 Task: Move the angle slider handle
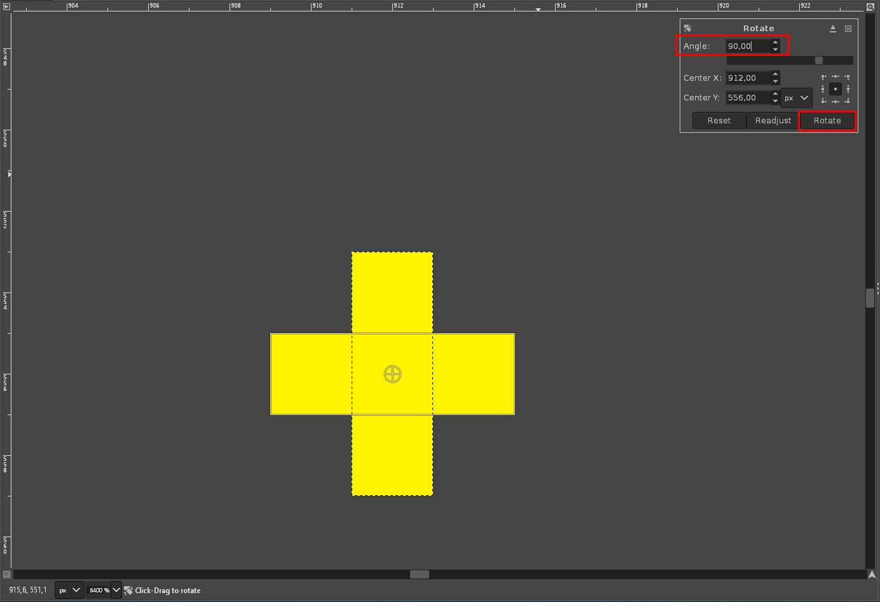pyautogui.click(x=819, y=60)
